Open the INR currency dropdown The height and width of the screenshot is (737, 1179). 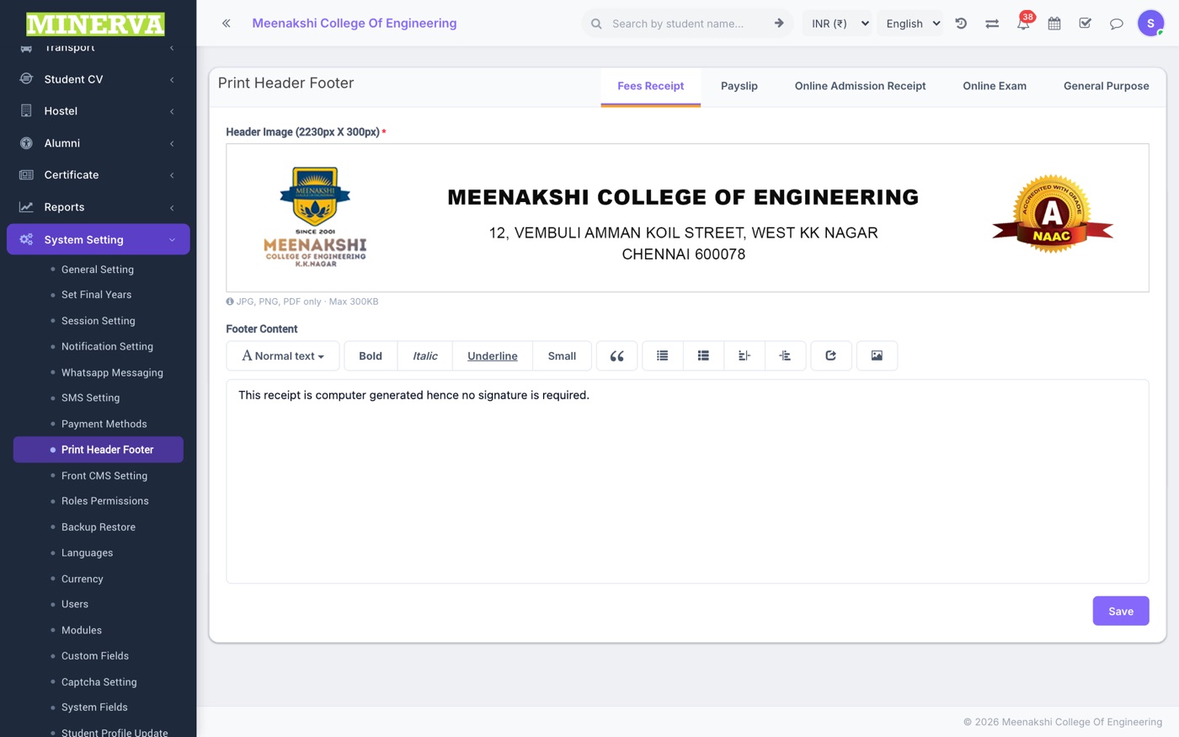pyautogui.click(x=837, y=24)
